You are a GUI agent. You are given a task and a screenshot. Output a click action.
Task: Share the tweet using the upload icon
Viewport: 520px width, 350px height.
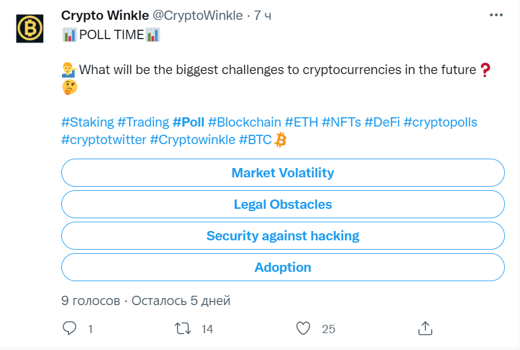pyautogui.click(x=425, y=328)
